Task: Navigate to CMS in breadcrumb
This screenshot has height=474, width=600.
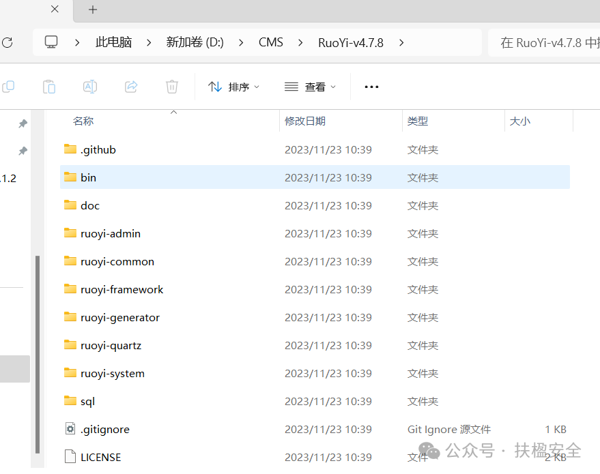Action: tap(270, 42)
